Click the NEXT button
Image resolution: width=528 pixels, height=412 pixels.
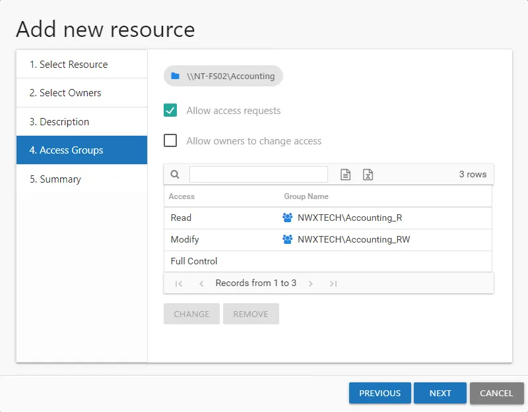click(x=440, y=393)
